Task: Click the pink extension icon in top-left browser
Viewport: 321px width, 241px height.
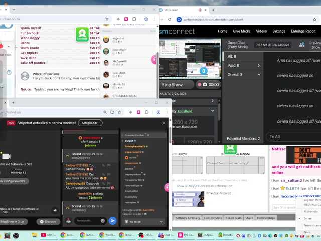Action: click(126, 19)
